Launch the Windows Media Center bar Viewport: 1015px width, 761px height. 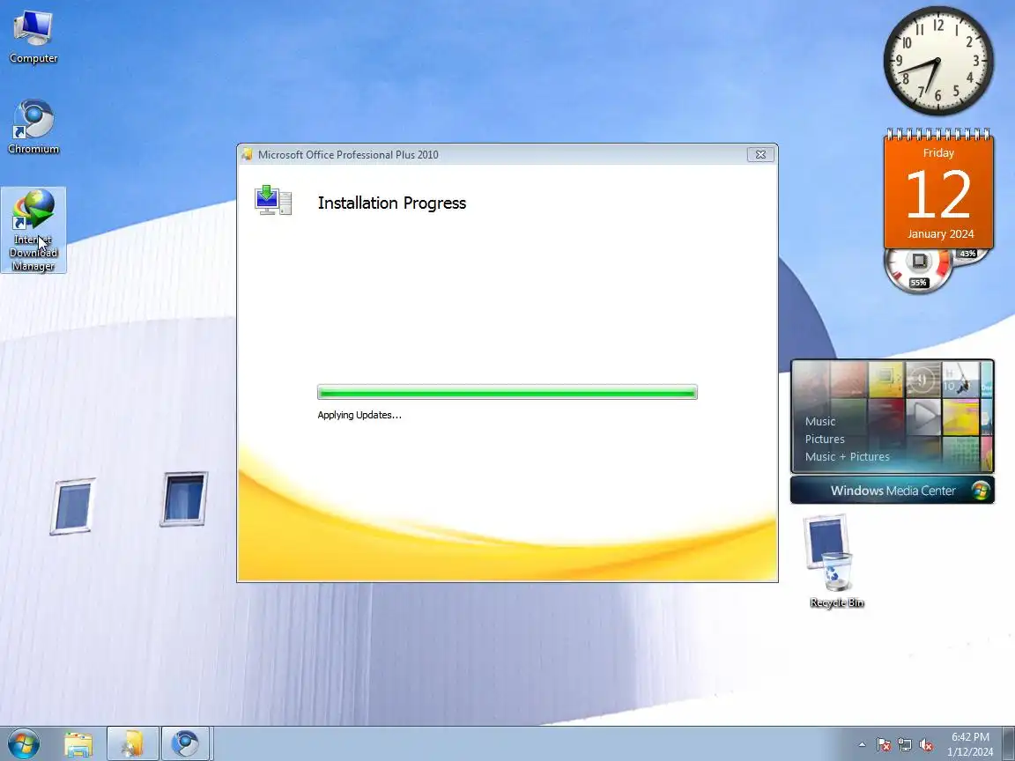click(892, 491)
